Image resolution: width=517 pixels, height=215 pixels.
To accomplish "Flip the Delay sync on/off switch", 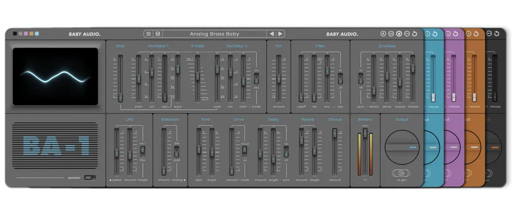I will point(286,151).
